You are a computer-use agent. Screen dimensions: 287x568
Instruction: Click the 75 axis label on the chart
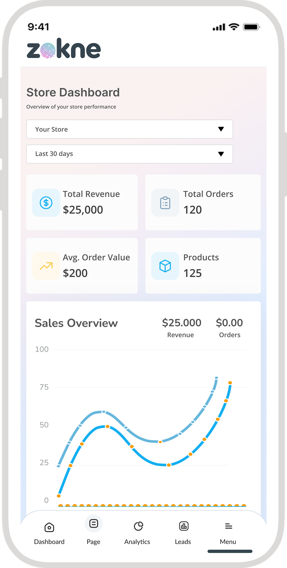click(44, 387)
